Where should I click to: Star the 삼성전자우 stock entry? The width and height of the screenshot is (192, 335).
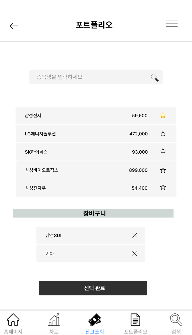coord(163,187)
